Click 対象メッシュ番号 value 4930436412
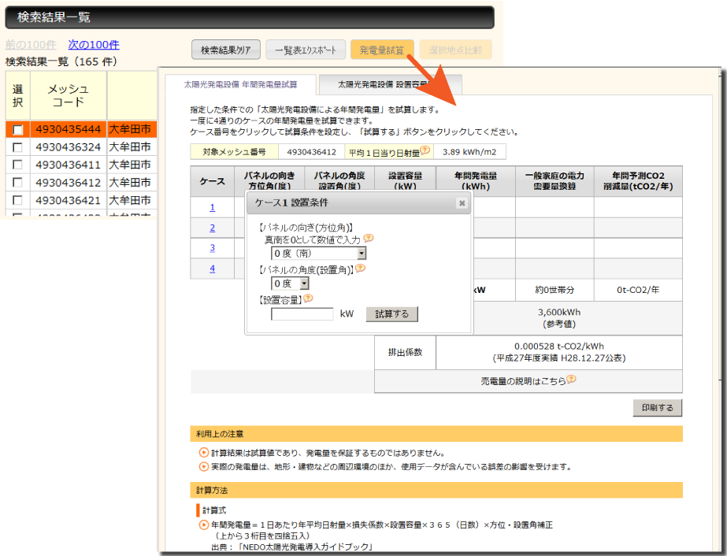Image resolution: width=727 pixels, height=556 pixels. 312,152
